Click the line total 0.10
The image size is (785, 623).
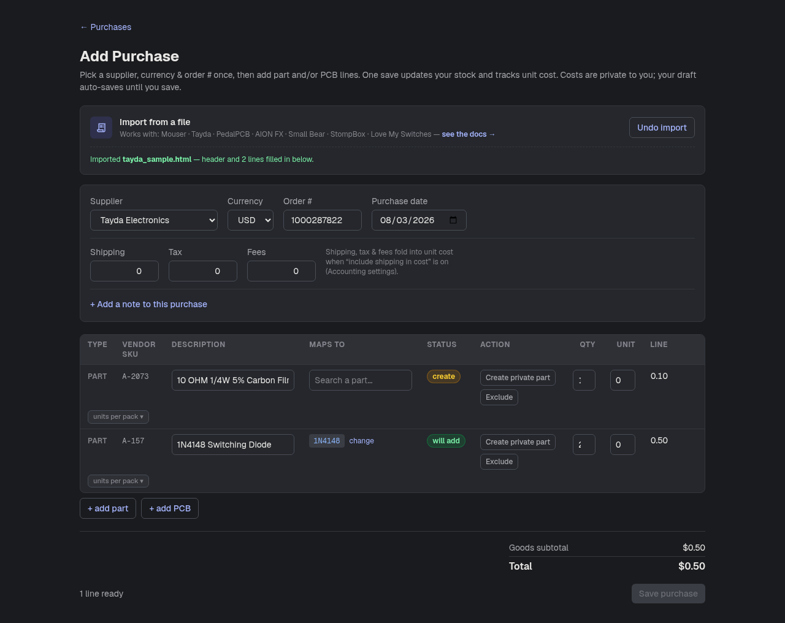[x=659, y=376]
